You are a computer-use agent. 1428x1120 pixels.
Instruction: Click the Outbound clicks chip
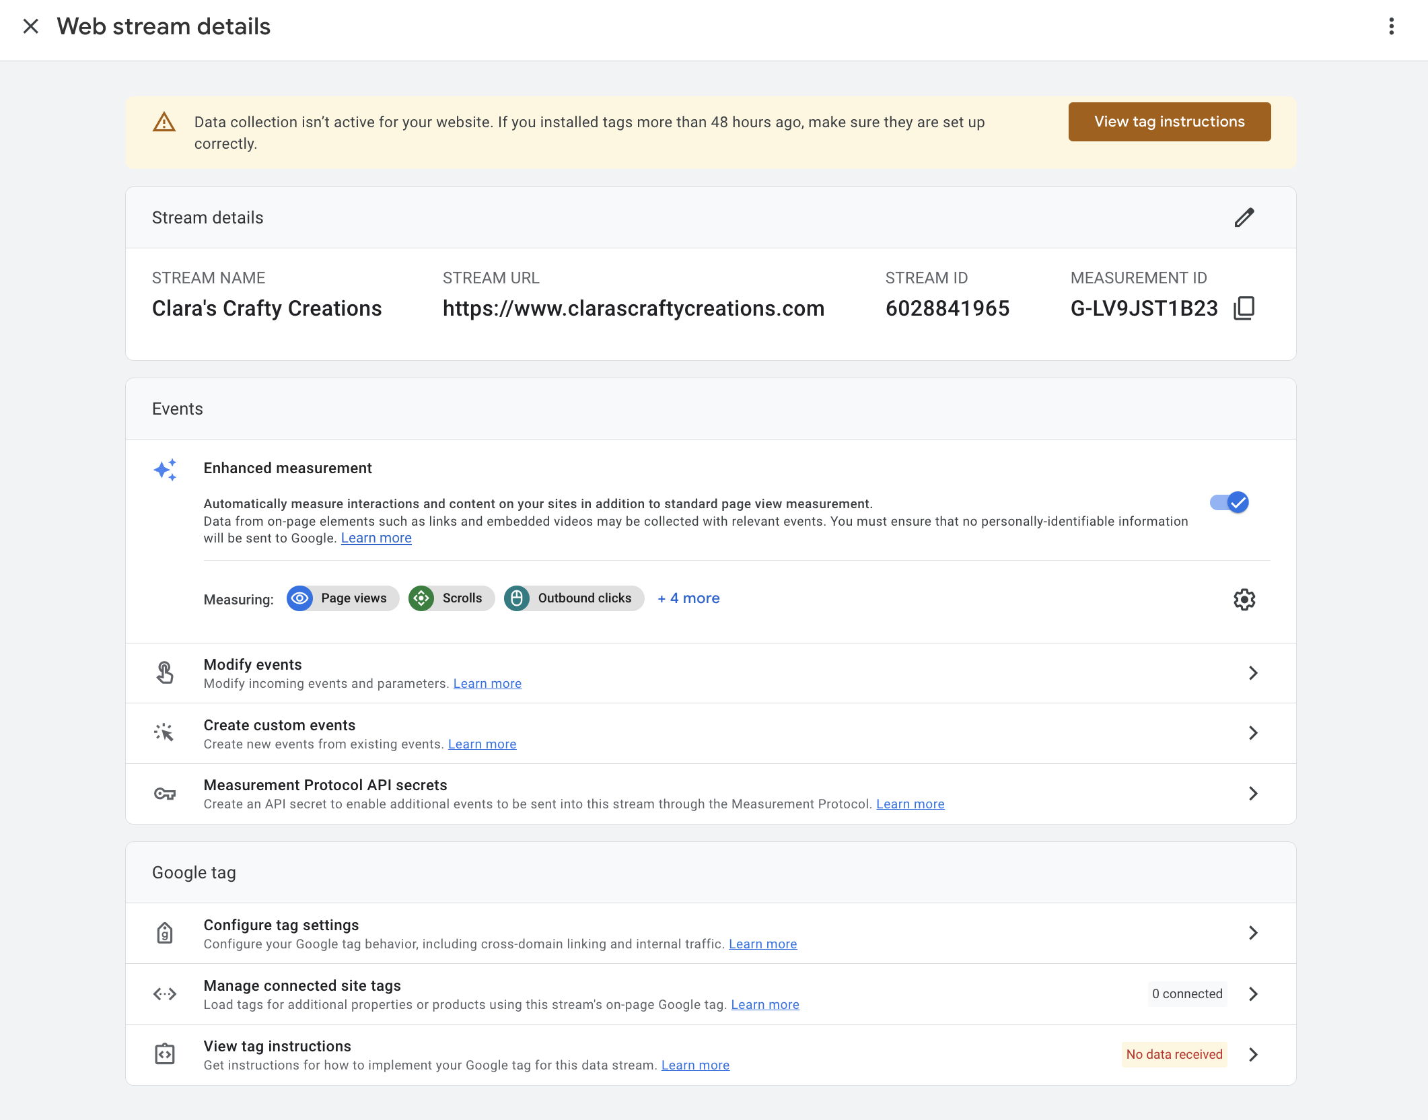pos(573,598)
